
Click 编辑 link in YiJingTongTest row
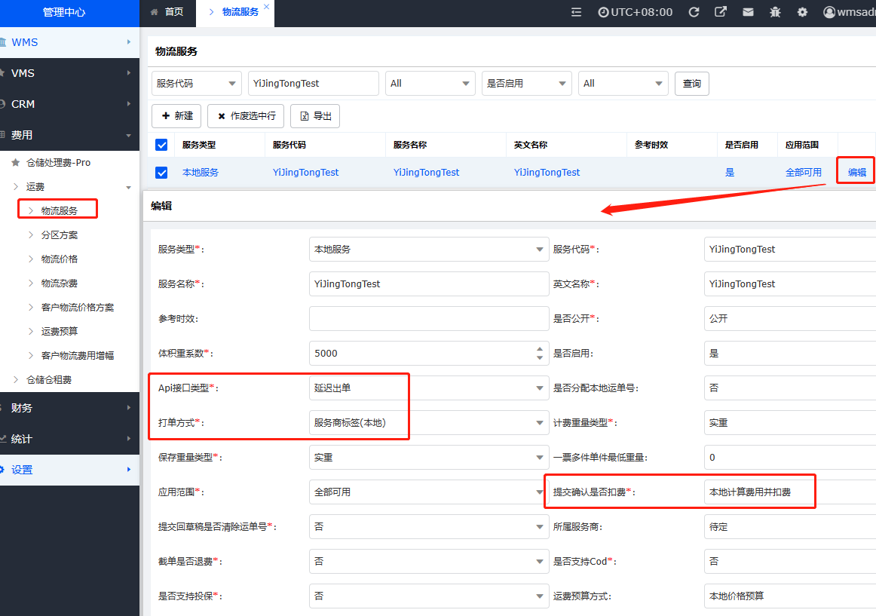click(857, 172)
